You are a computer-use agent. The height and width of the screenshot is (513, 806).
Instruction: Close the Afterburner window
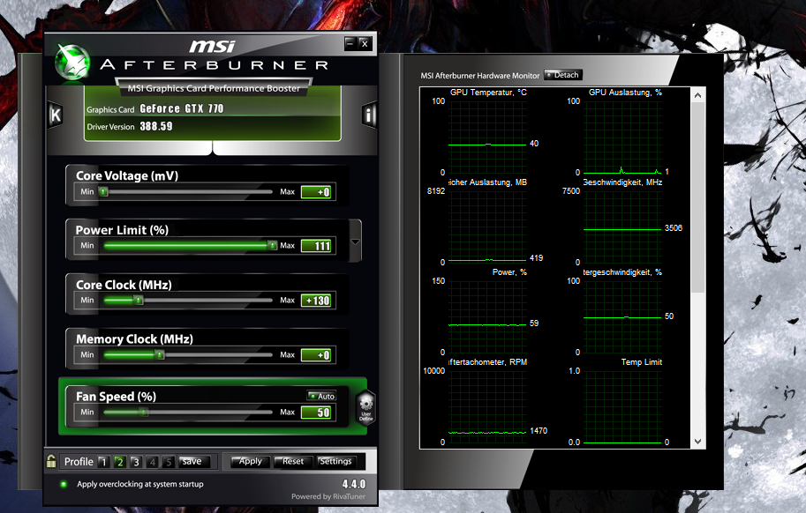pyautogui.click(x=365, y=43)
